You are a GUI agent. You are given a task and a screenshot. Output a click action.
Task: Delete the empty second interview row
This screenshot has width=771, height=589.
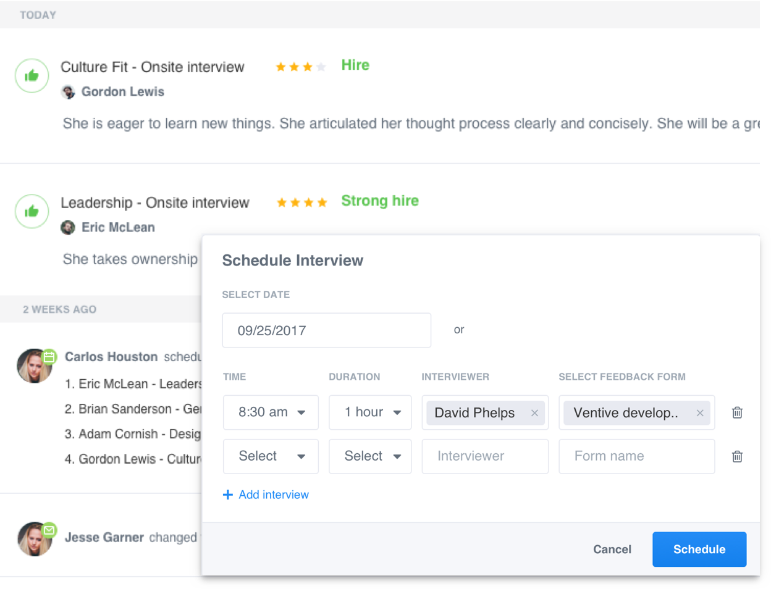click(737, 456)
